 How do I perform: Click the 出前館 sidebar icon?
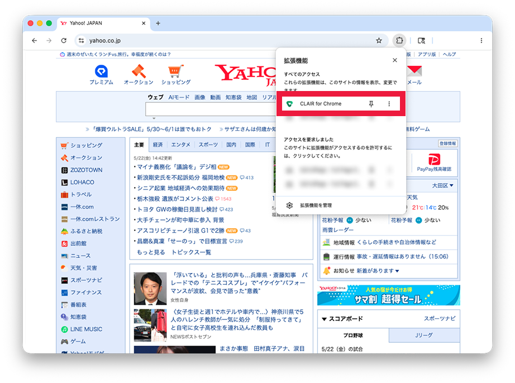[x=64, y=243]
